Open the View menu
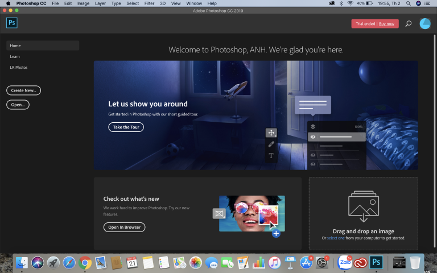Viewport: 437px width, 273px height. click(x=176, y=3)
